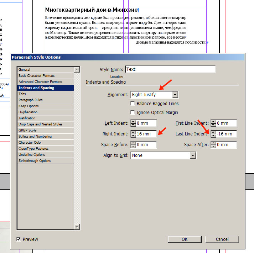Click the Left Indent value field
The width and height of the screenshot is (254, 253).
point(146,123)
